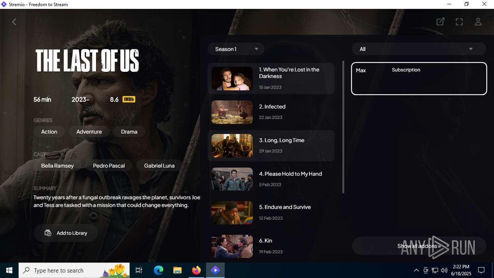
Task: Filter by the Drama genre
Action: point(129,132)
